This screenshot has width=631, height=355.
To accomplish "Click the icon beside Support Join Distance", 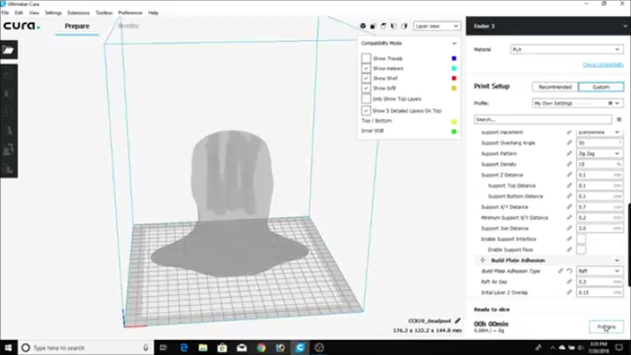I will tap(569, 228).
